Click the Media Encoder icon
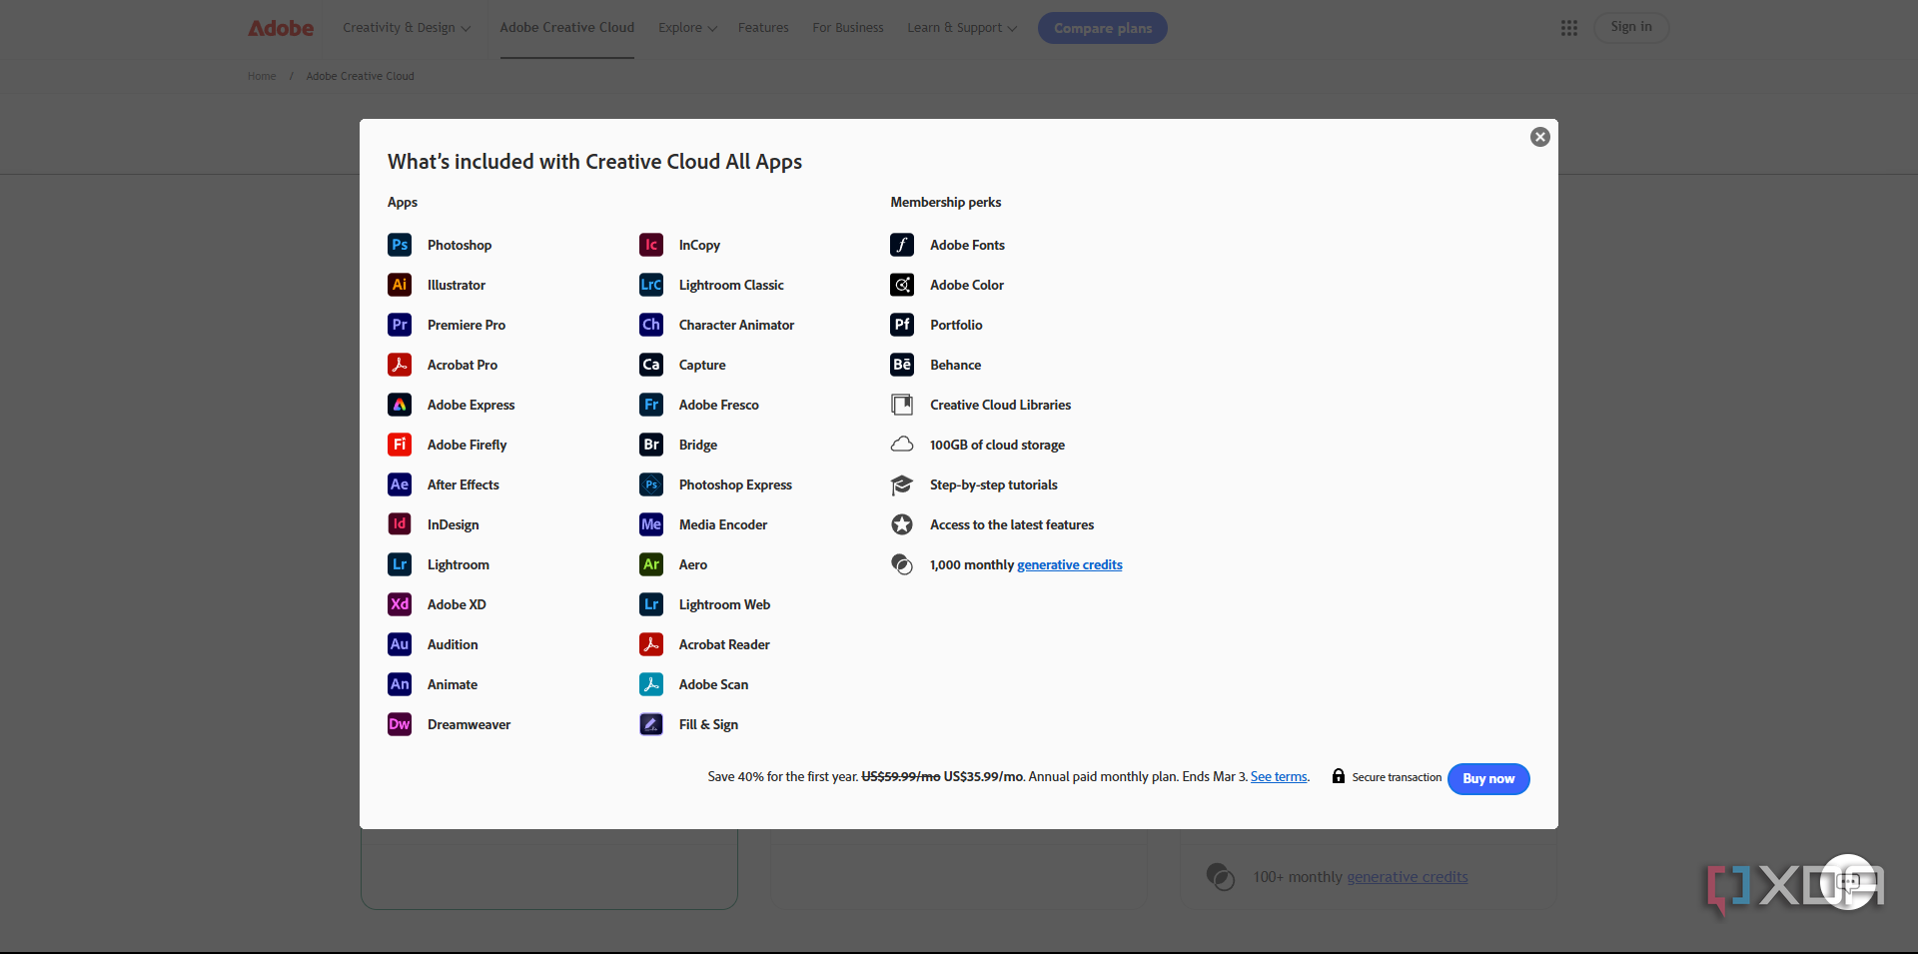Screen dimensions: 1918x954 [x=651, y=524]
